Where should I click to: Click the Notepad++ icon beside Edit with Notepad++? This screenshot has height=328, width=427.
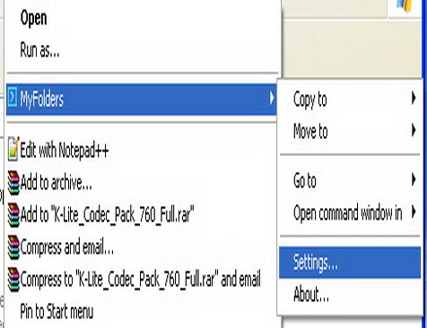click(13, 149)
